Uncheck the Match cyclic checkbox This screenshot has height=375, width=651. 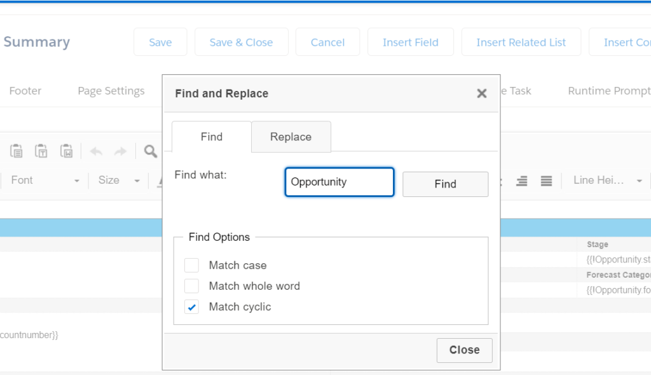[191, 307]
